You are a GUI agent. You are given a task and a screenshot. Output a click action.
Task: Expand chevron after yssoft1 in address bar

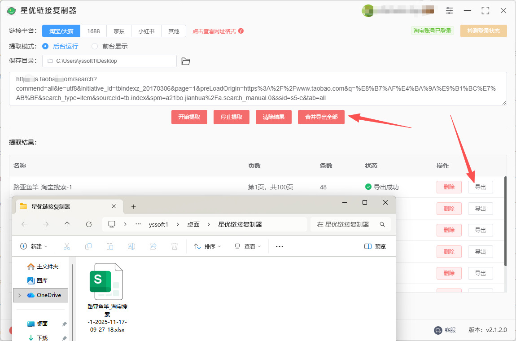pyautogui.click(x=178, y=224)
